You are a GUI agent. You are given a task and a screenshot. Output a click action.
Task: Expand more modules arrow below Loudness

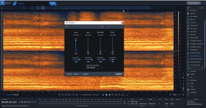[188, 95]
